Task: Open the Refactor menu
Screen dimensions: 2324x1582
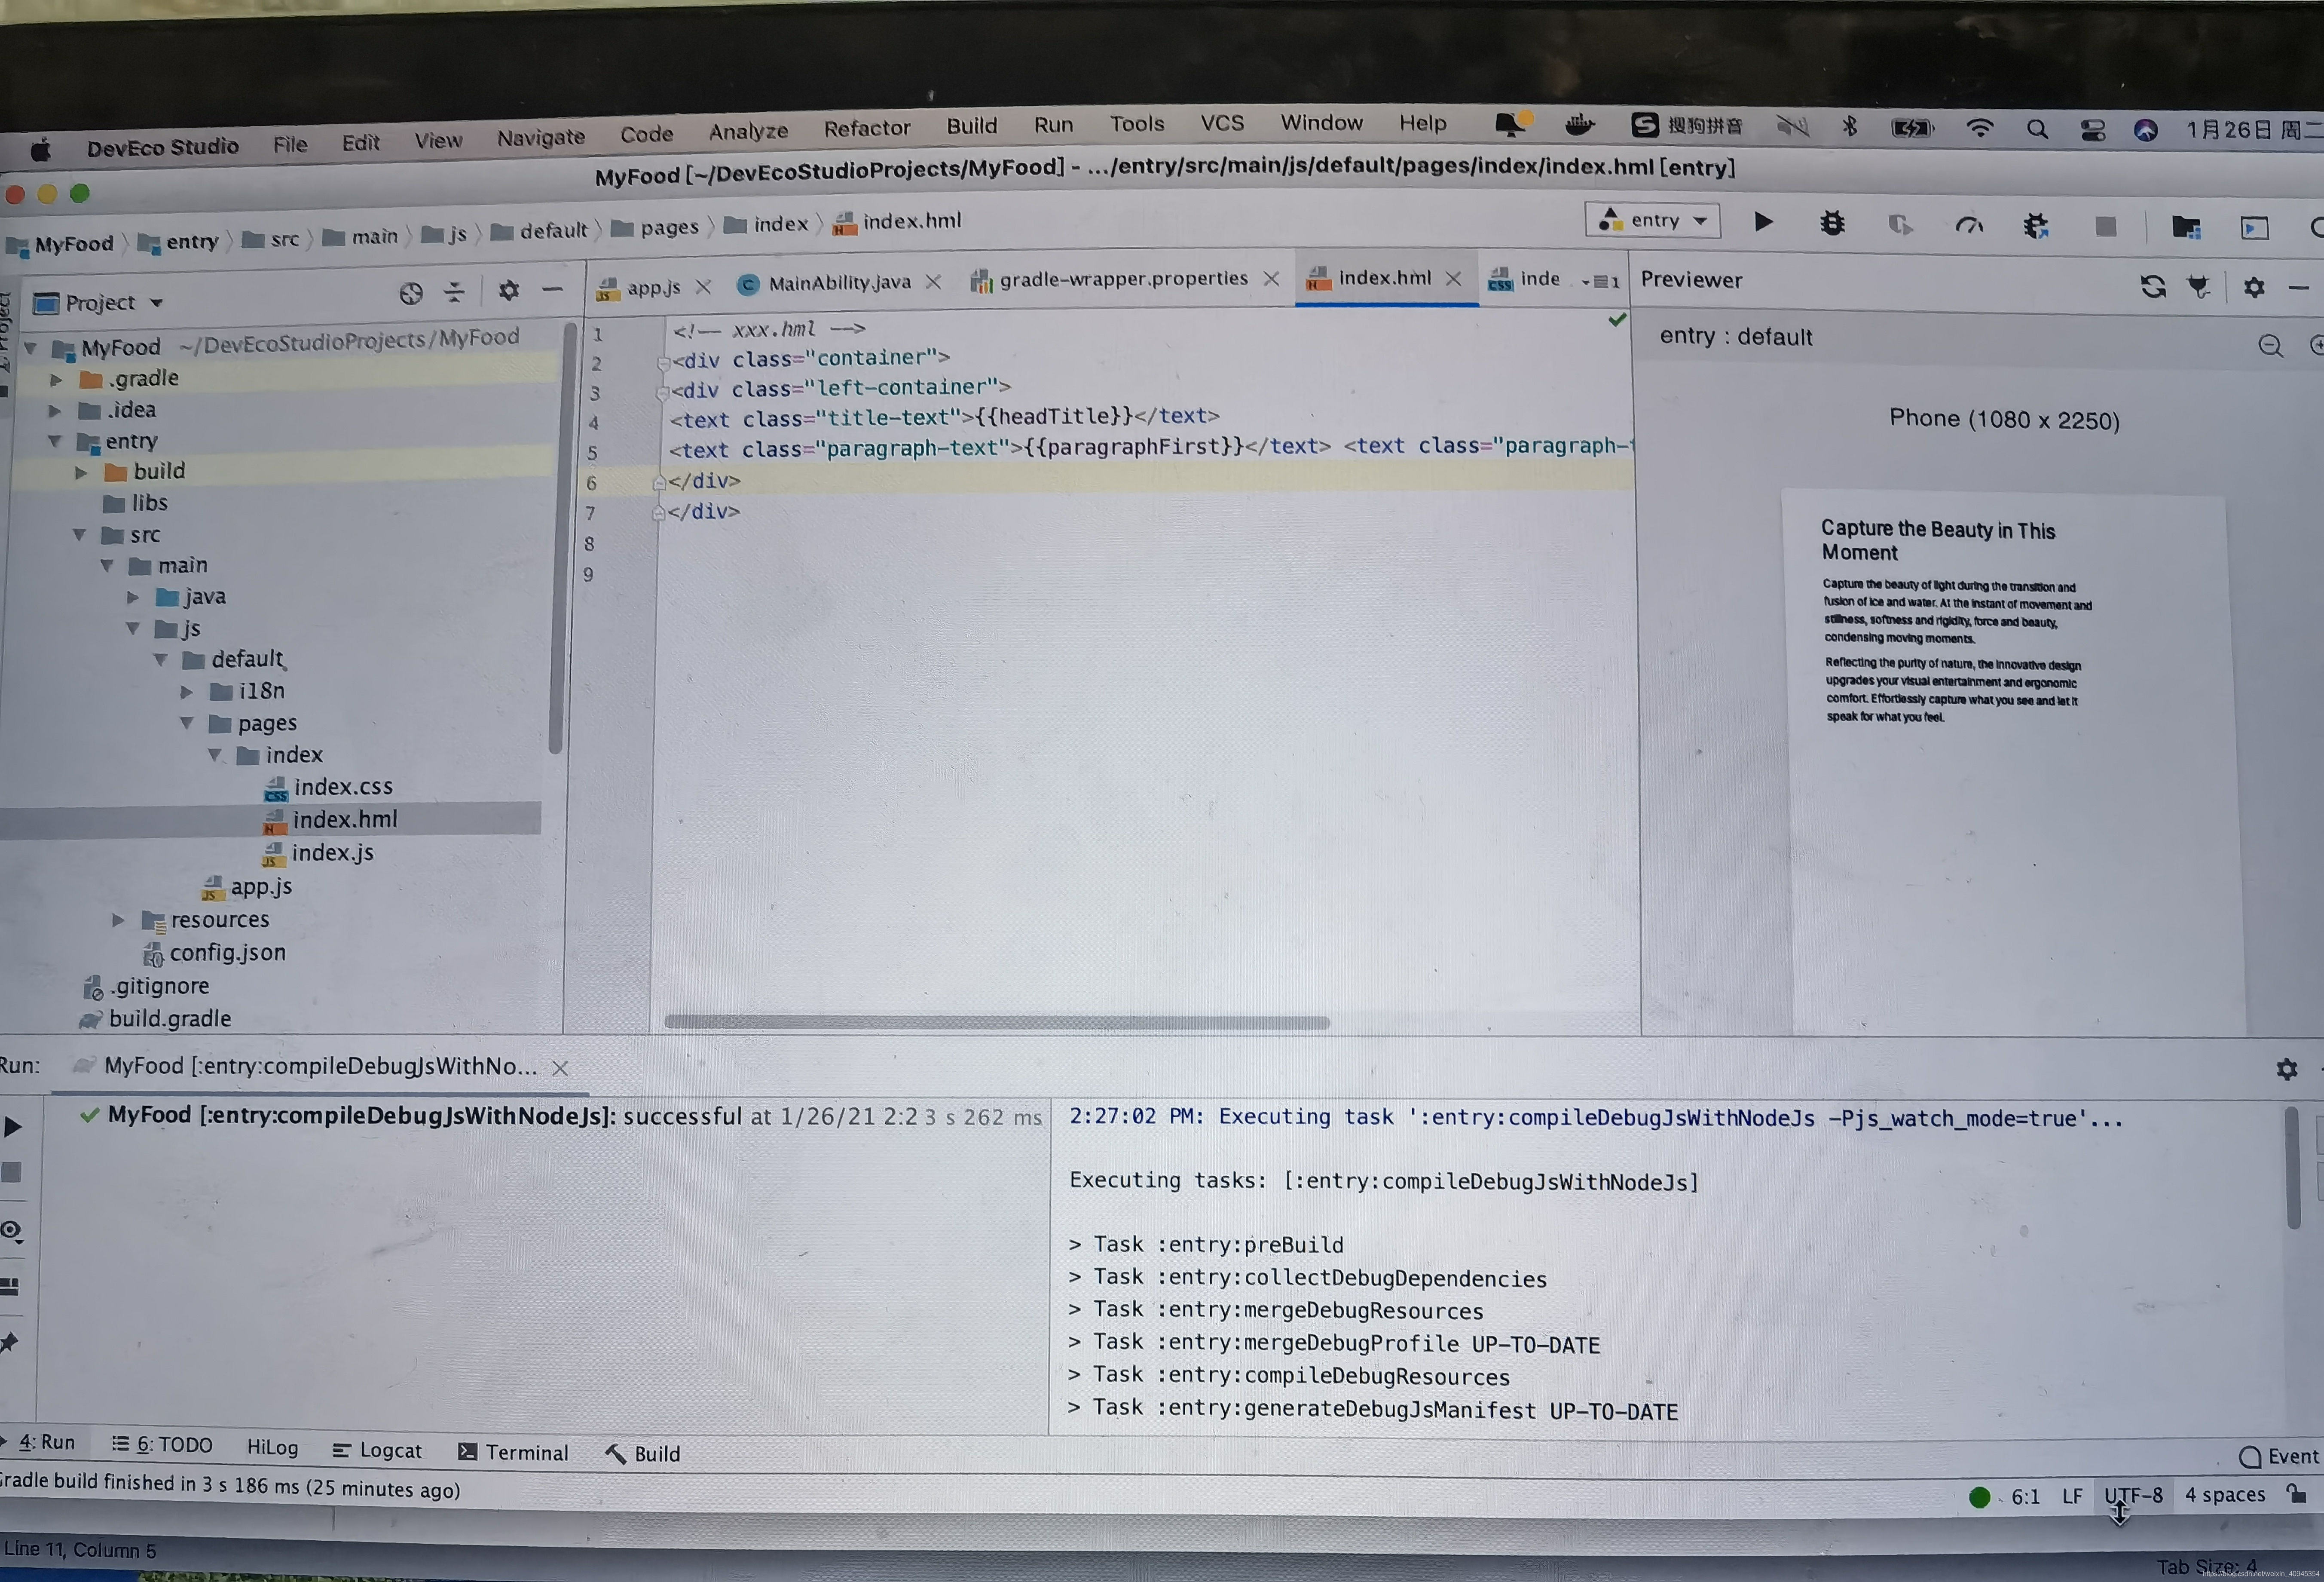Action: 867,128
